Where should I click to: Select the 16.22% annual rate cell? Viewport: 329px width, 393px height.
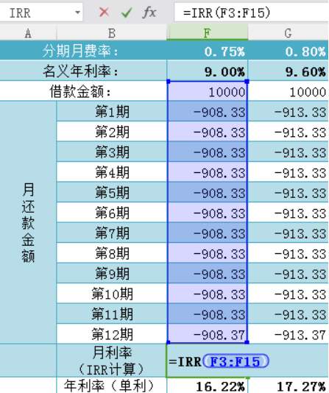(208, 386)
